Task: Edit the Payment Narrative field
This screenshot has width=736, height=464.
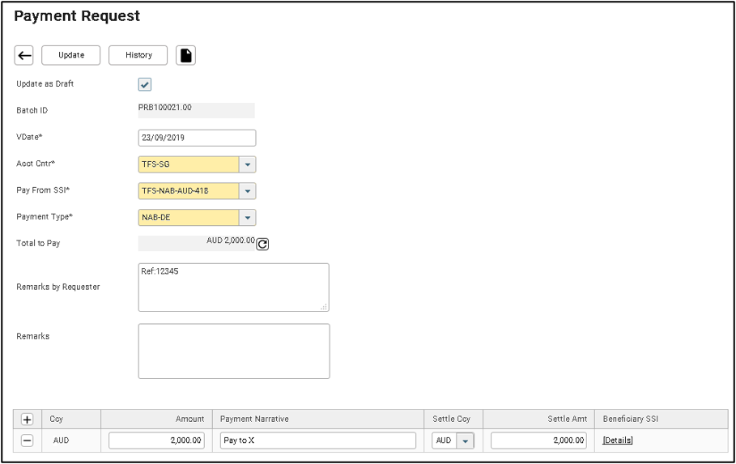Action: (x=317, y=441)
